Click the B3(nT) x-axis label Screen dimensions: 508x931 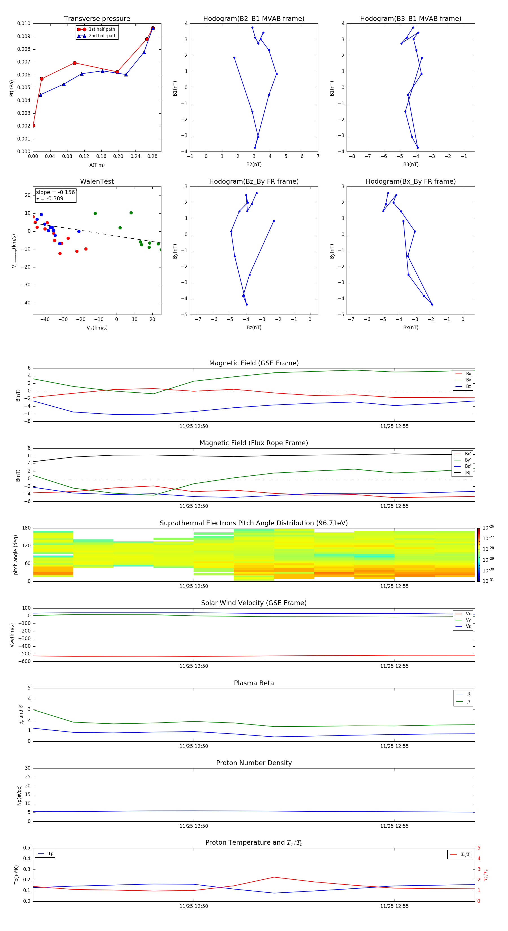411,164
